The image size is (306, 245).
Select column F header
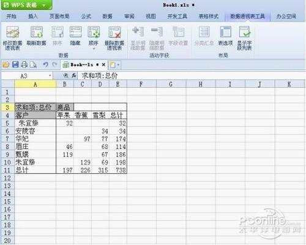(x=141, y=84)
